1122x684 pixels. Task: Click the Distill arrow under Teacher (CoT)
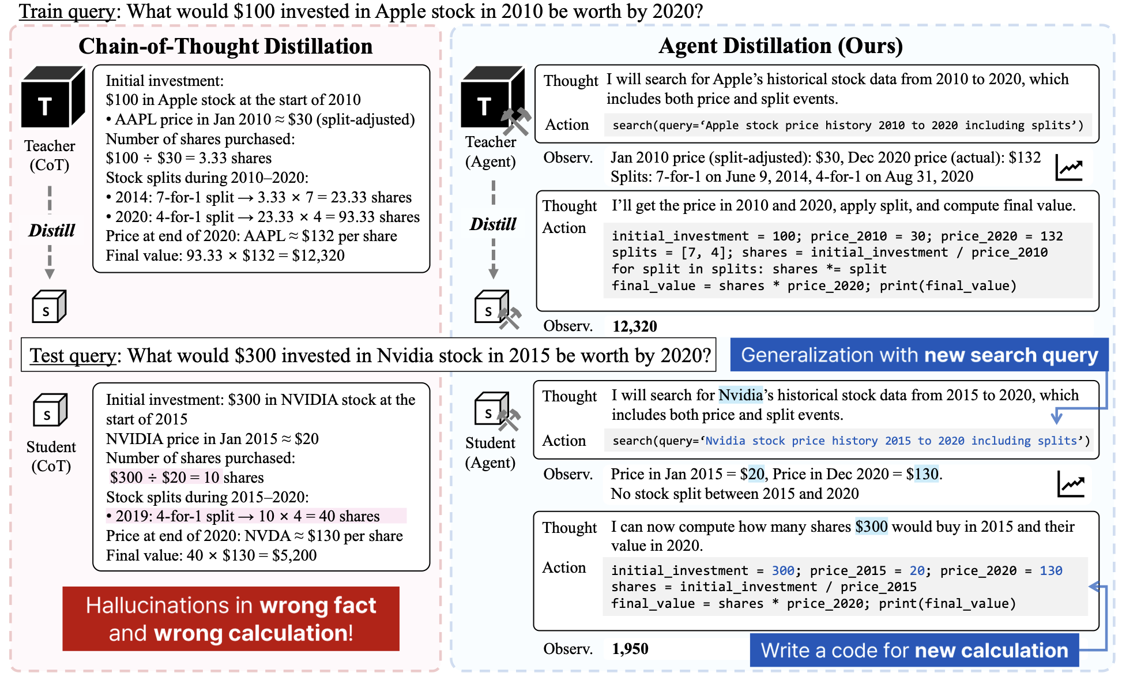point(50,231)
